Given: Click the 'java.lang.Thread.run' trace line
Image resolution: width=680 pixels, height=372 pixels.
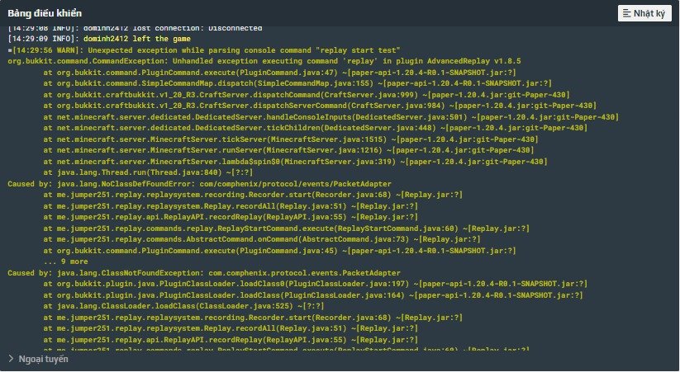Looking at the screenshot, I should [148, 172].
